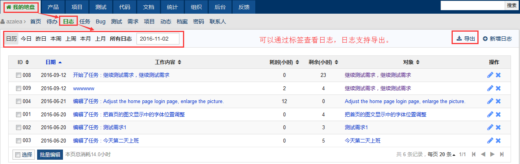Image resolution: width=520 pixels, height=164 pixels.
Task: Go to next page with the pager arrow
Action: click(x=492, y=155)
